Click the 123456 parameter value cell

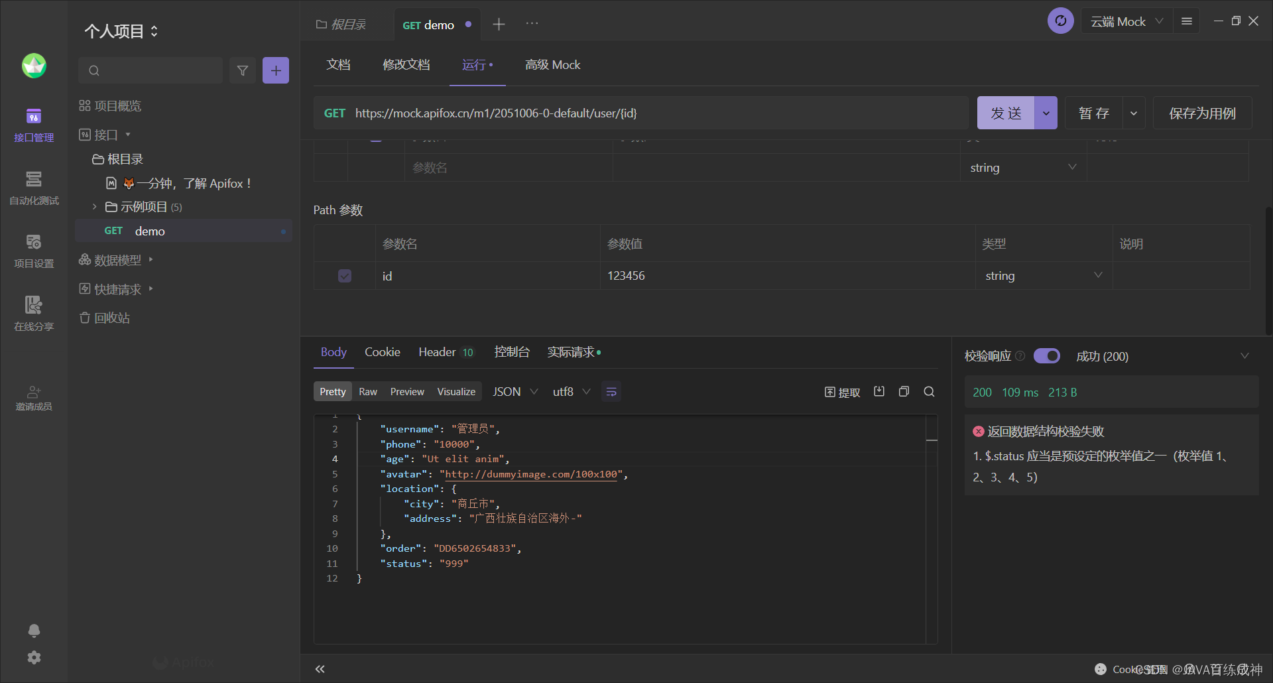click(788, 275)
